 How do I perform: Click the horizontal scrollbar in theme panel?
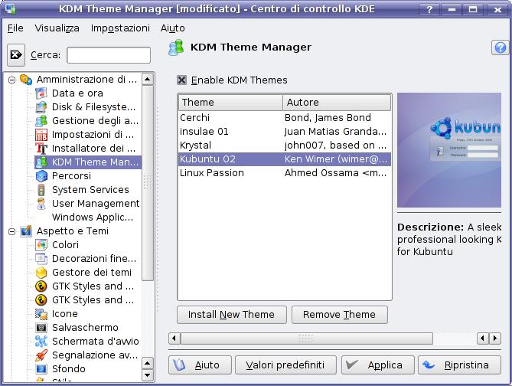[x=306, y=339]
